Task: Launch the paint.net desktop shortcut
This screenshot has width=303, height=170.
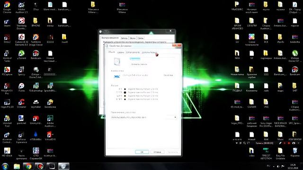Action: coord(21,119)
